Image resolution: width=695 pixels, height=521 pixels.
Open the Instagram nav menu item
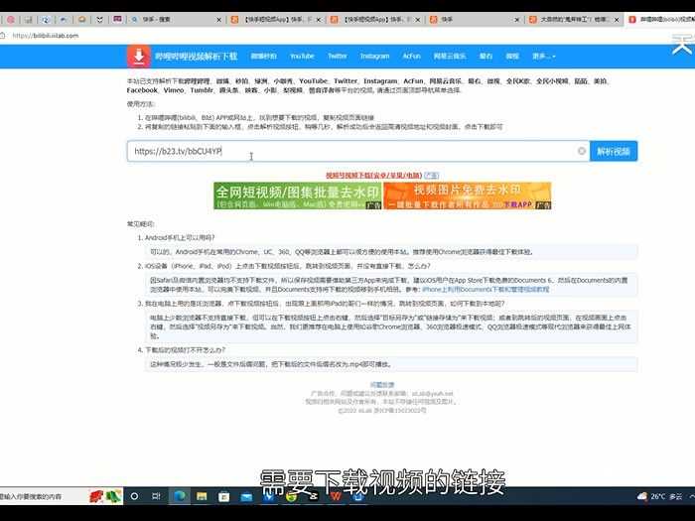coord(374,57)
